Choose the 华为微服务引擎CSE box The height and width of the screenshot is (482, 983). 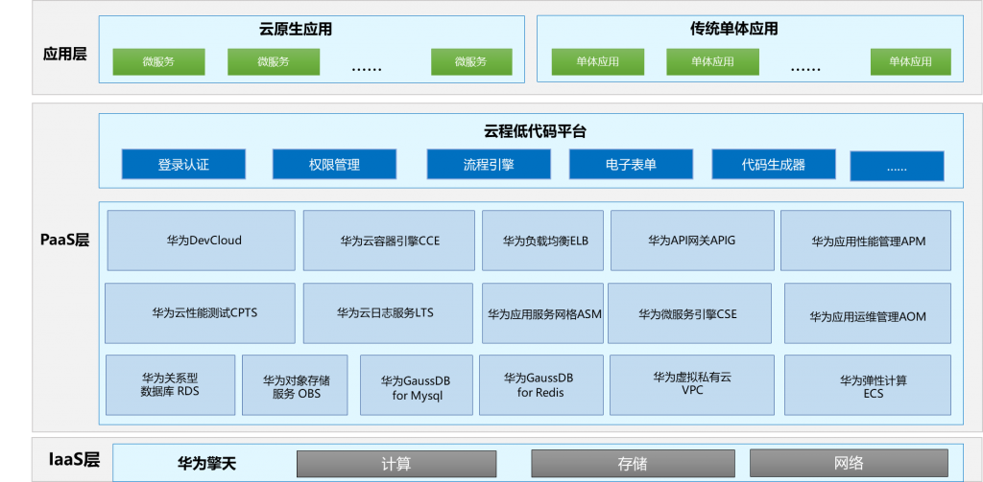(687, 313)
